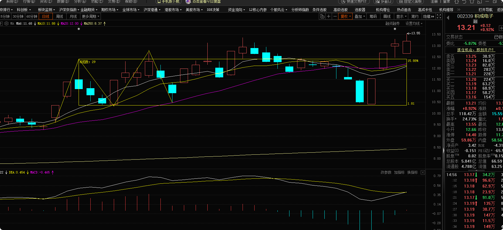Click the 13.55 high price label
This screenshot has height=230, width=503.
pos(416,33)
